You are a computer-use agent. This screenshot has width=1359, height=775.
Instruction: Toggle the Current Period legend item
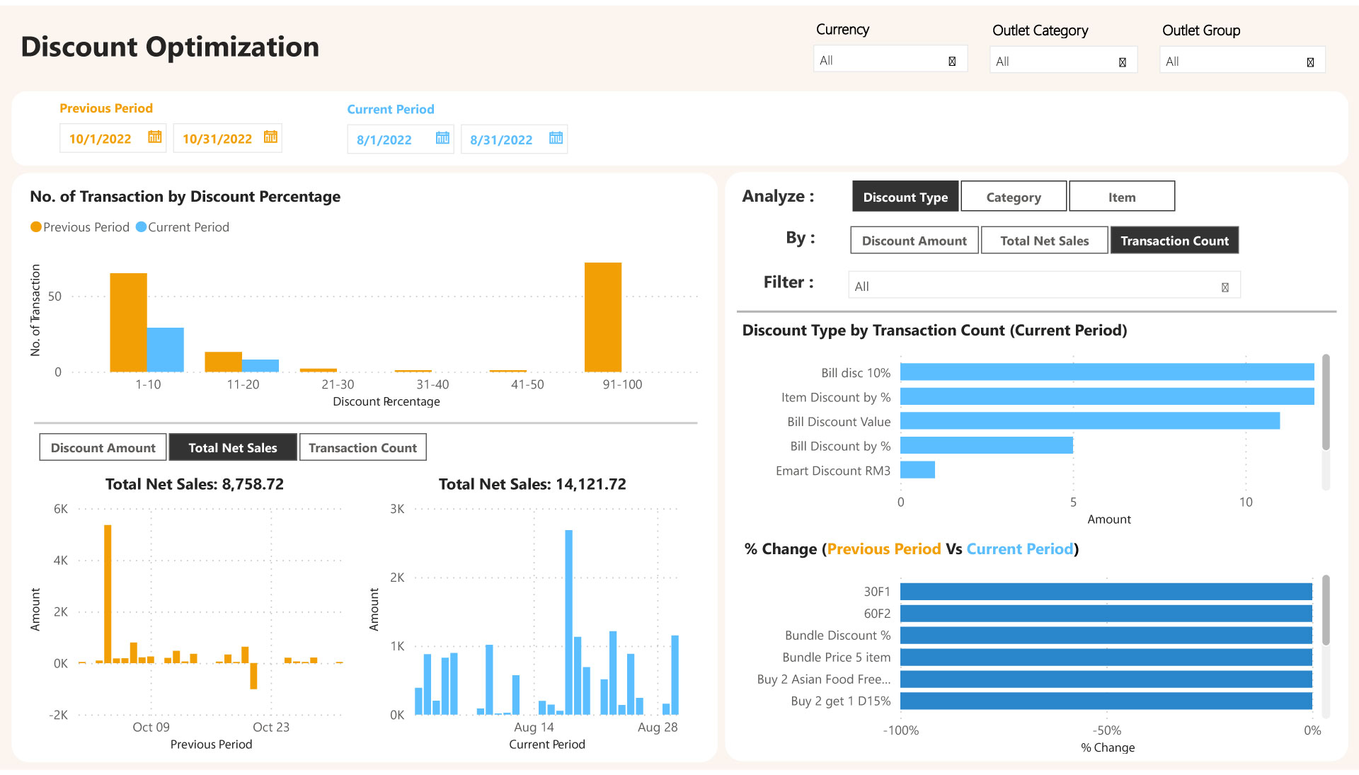tap(182, 226)
